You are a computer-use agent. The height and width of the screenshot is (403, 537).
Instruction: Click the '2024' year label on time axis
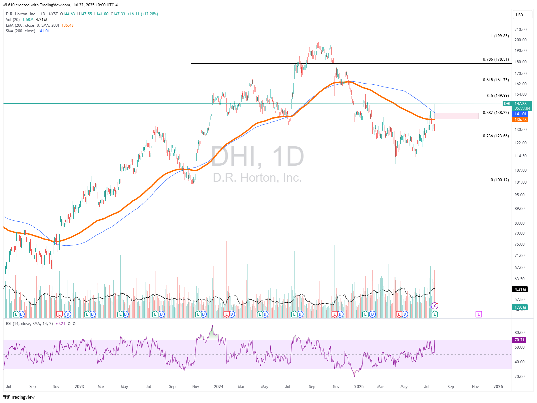click(218, 387)
